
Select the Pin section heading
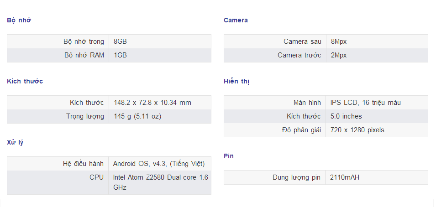pyautogui.click(x=229, y=156)
